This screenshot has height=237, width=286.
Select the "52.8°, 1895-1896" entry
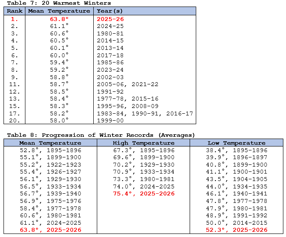click(x=50, y=150)
